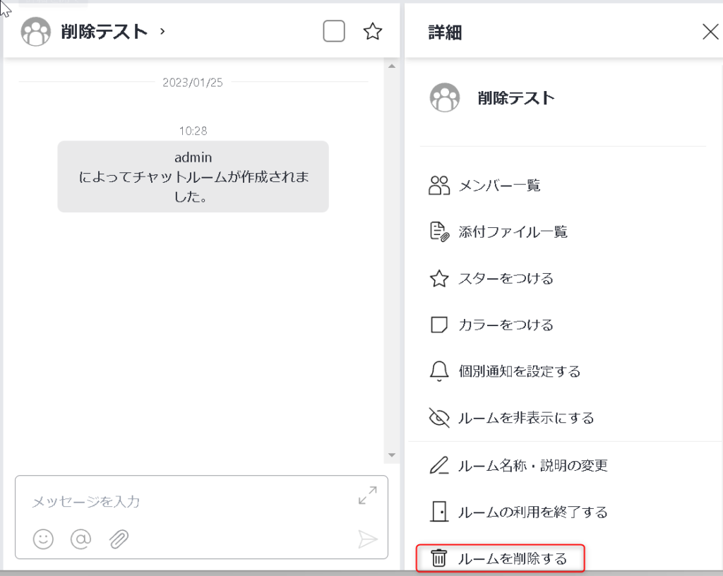Expand the message input area with arrows icon

[367, 496]
